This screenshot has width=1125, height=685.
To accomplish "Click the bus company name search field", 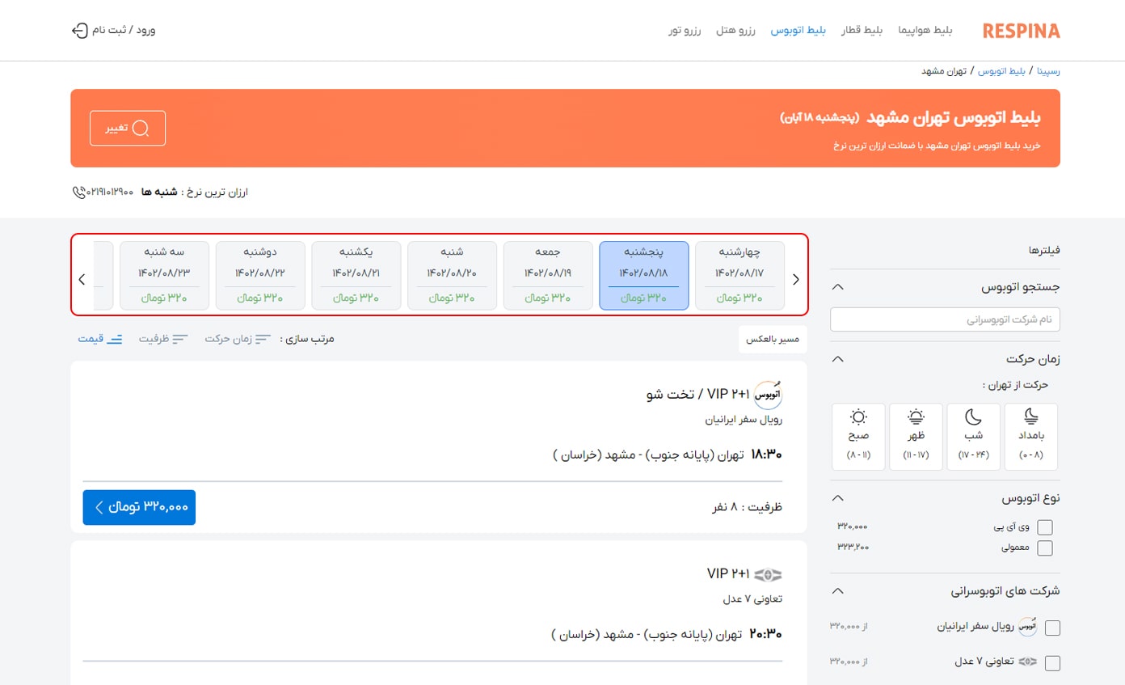I will (945, 319).
